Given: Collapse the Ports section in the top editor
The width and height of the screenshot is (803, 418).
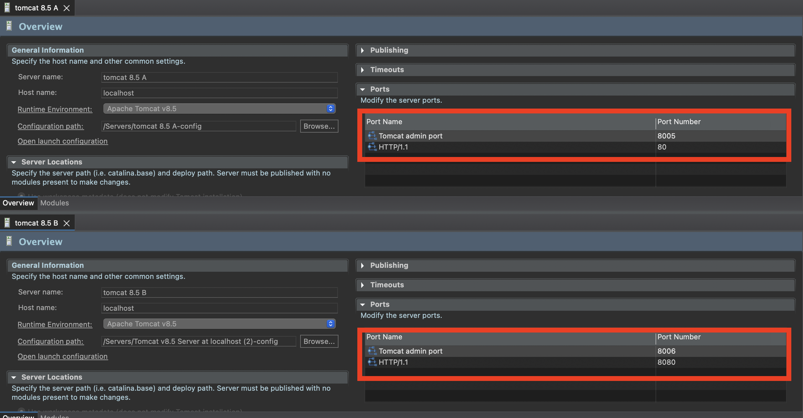Looking at the screenshot, I should (x=363, y=89).
